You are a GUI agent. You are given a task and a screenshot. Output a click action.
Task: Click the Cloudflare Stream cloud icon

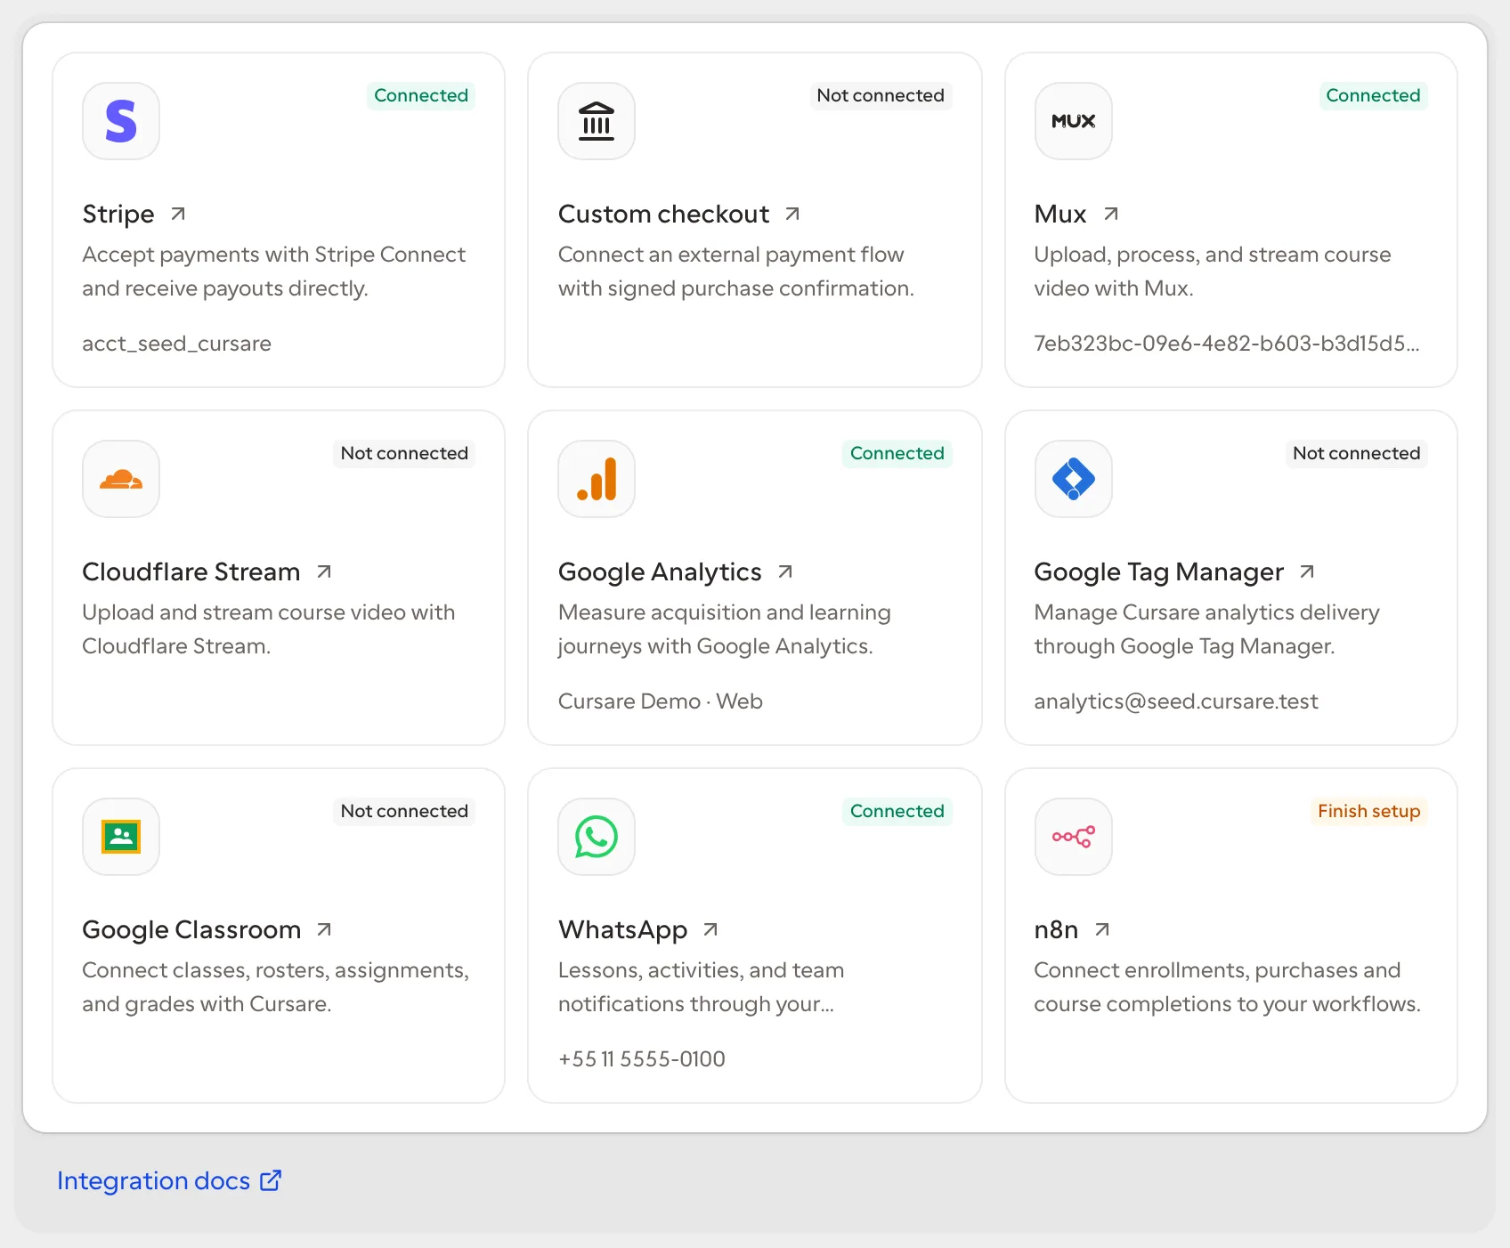coord(121,479)
